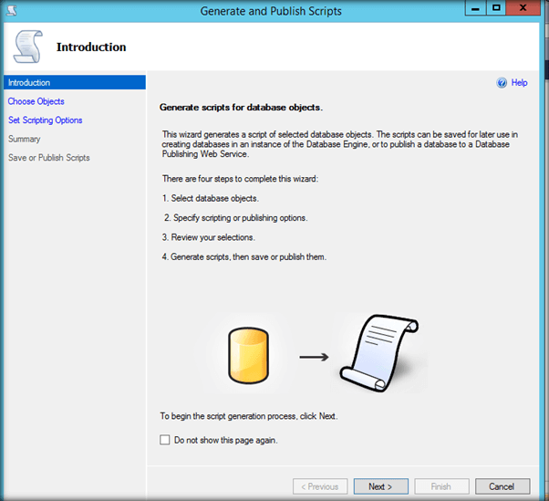The height and width of the screenshot is (501, 549).
Task: Click the 'Generate and Publish Scripts' window title
Action: click(271, 11)
